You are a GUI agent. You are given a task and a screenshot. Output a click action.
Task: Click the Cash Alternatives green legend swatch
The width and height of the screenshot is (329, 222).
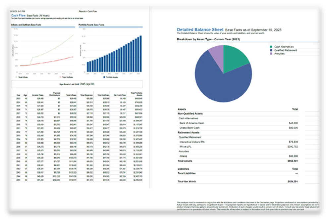(x=271, y=47)
